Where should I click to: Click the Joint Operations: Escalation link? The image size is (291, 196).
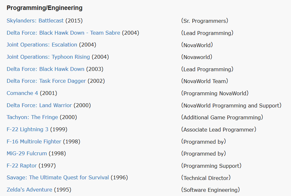click(42, 45)
